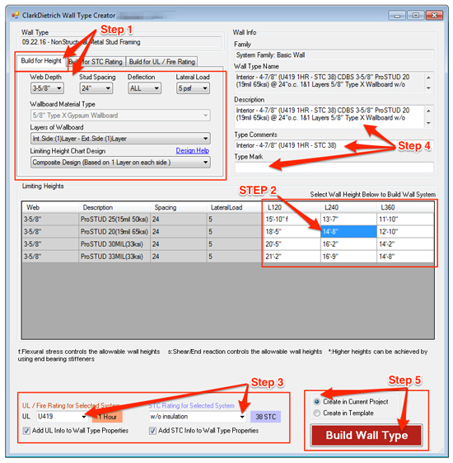The height and width of the screenshot is (463, 453).
Task: Click the ProSTUD 30MIL(33ksi) row description
Action: tap(114, 244)
